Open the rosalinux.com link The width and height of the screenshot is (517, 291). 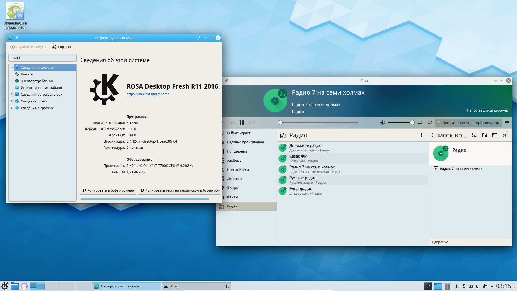148,94
